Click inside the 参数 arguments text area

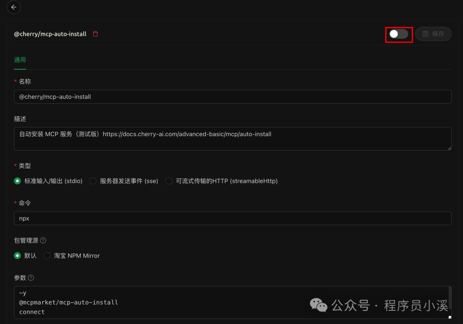233,303
